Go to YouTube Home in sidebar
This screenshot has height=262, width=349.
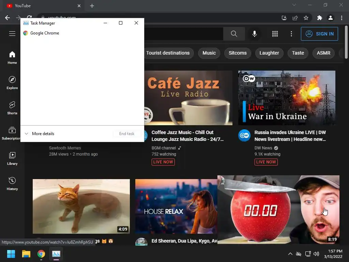[12, 58]
